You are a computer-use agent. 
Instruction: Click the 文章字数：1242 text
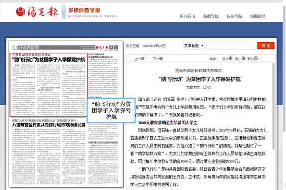198,87
